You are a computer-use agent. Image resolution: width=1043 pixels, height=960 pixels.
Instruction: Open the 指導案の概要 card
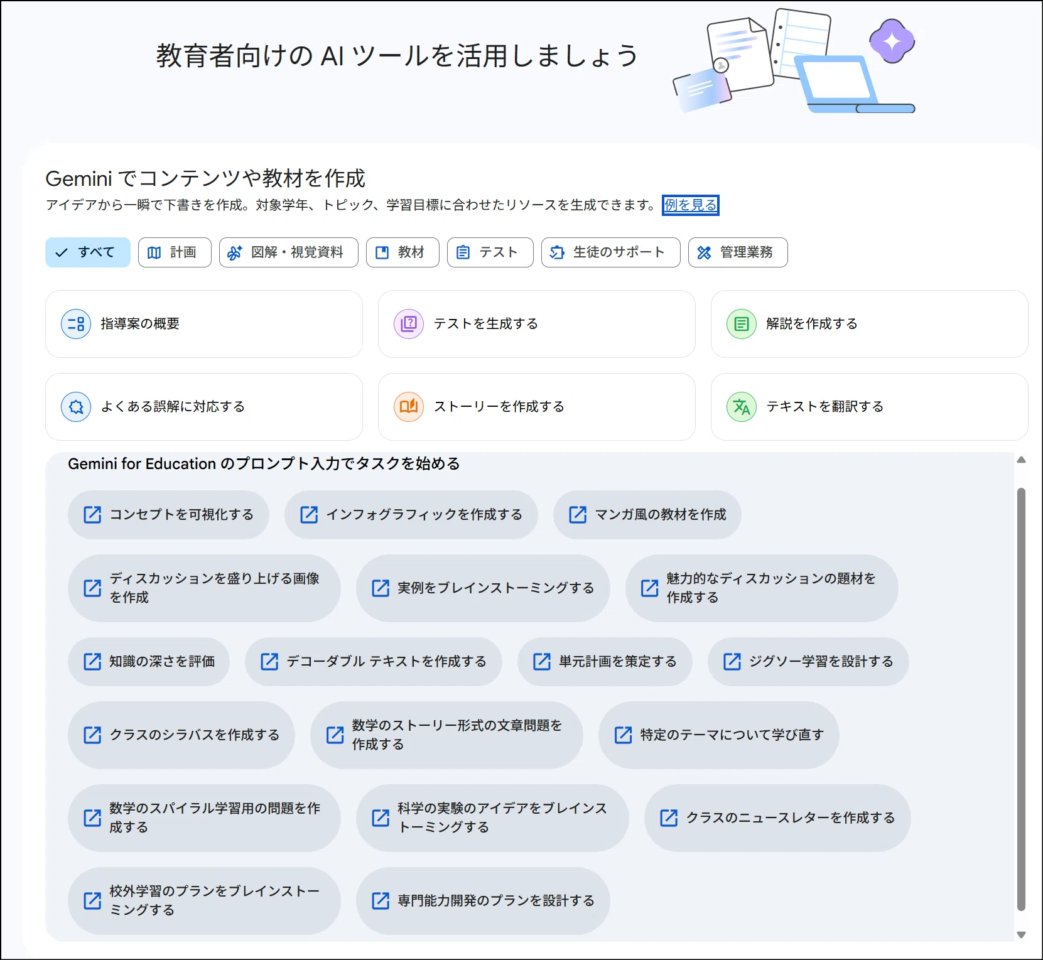click(x=204, y=324)
